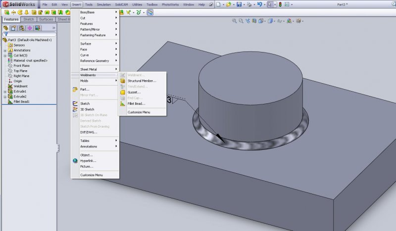Open the SolidCAM menu
396x231 pixels.
(x=121, y=4)
